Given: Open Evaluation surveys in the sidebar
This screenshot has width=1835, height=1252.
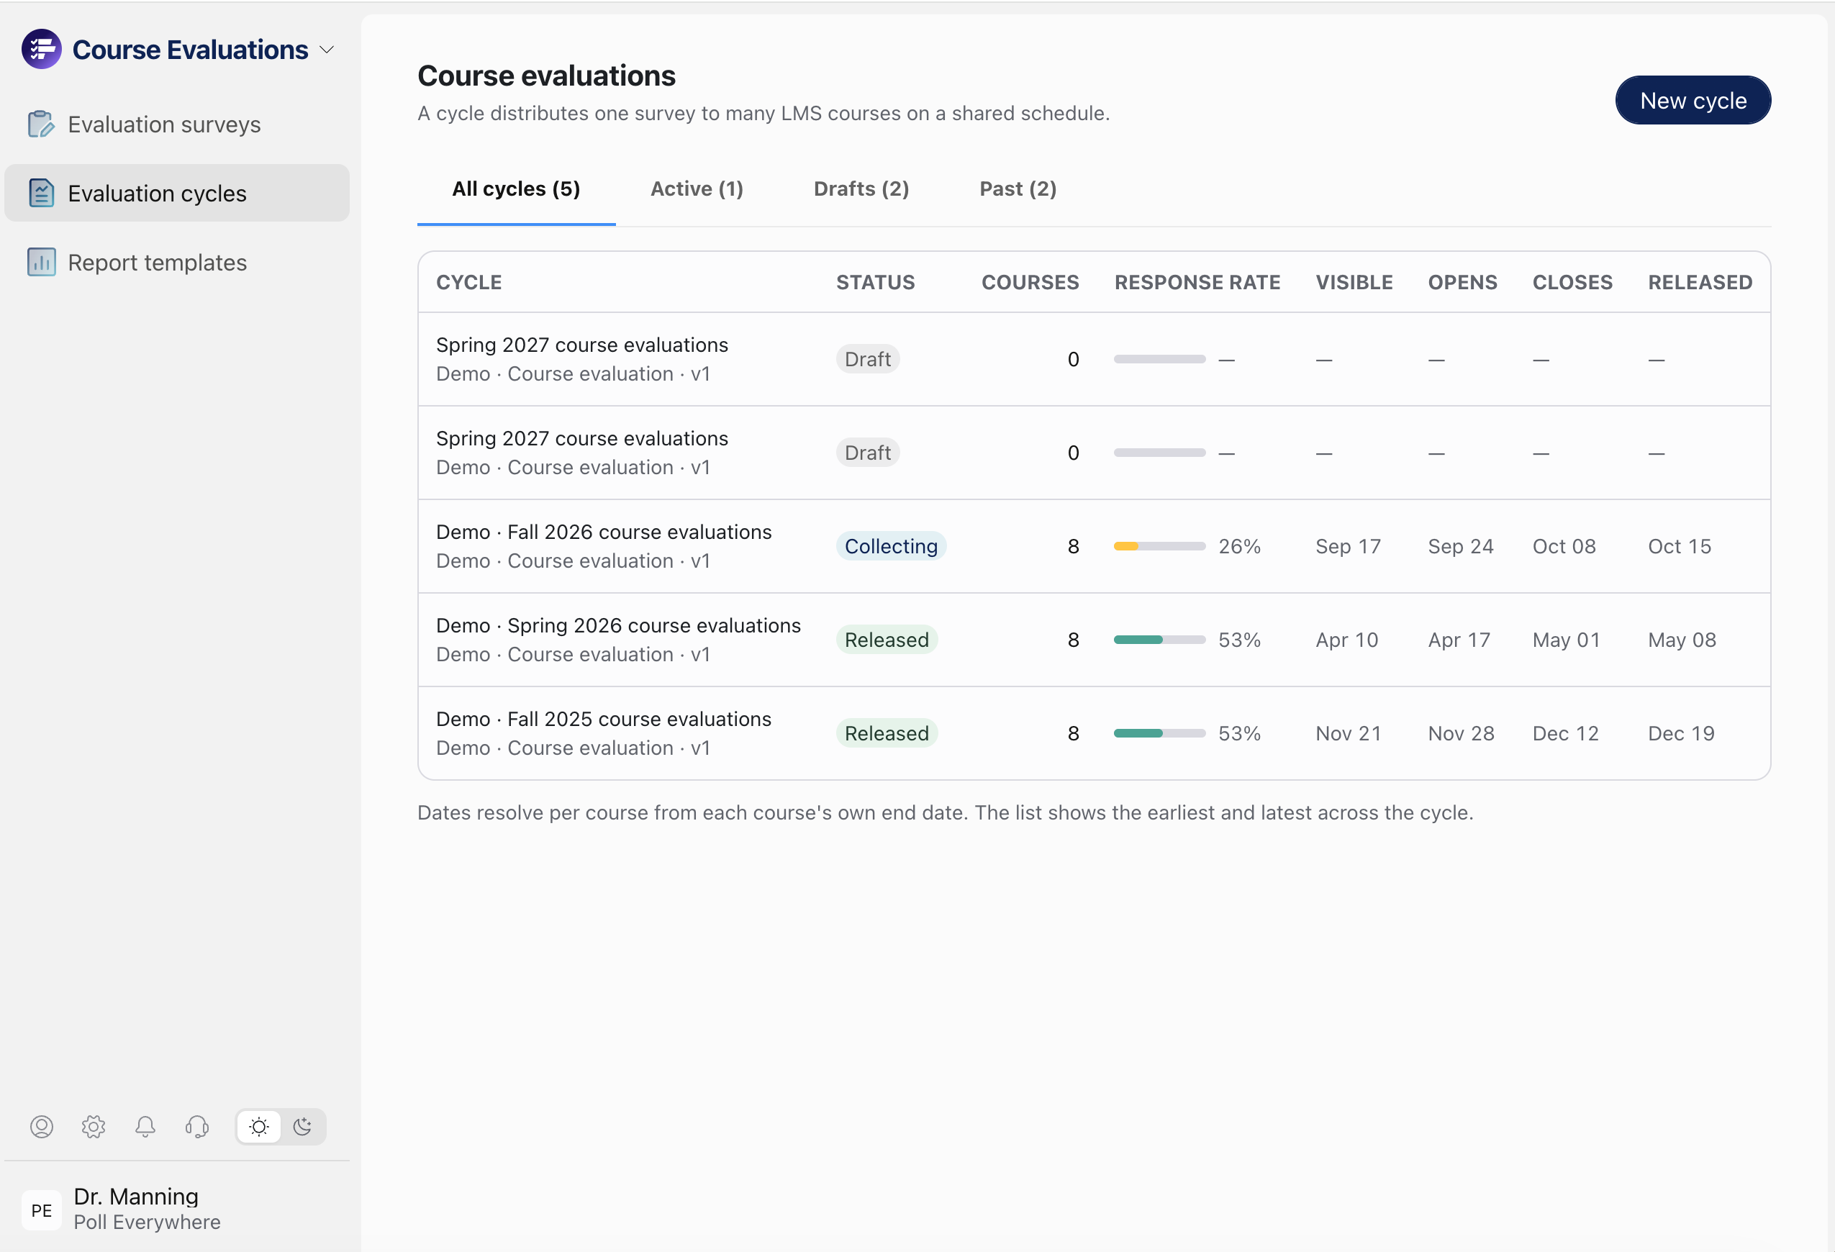Looking at the screenshot, I should coord(177,124).
